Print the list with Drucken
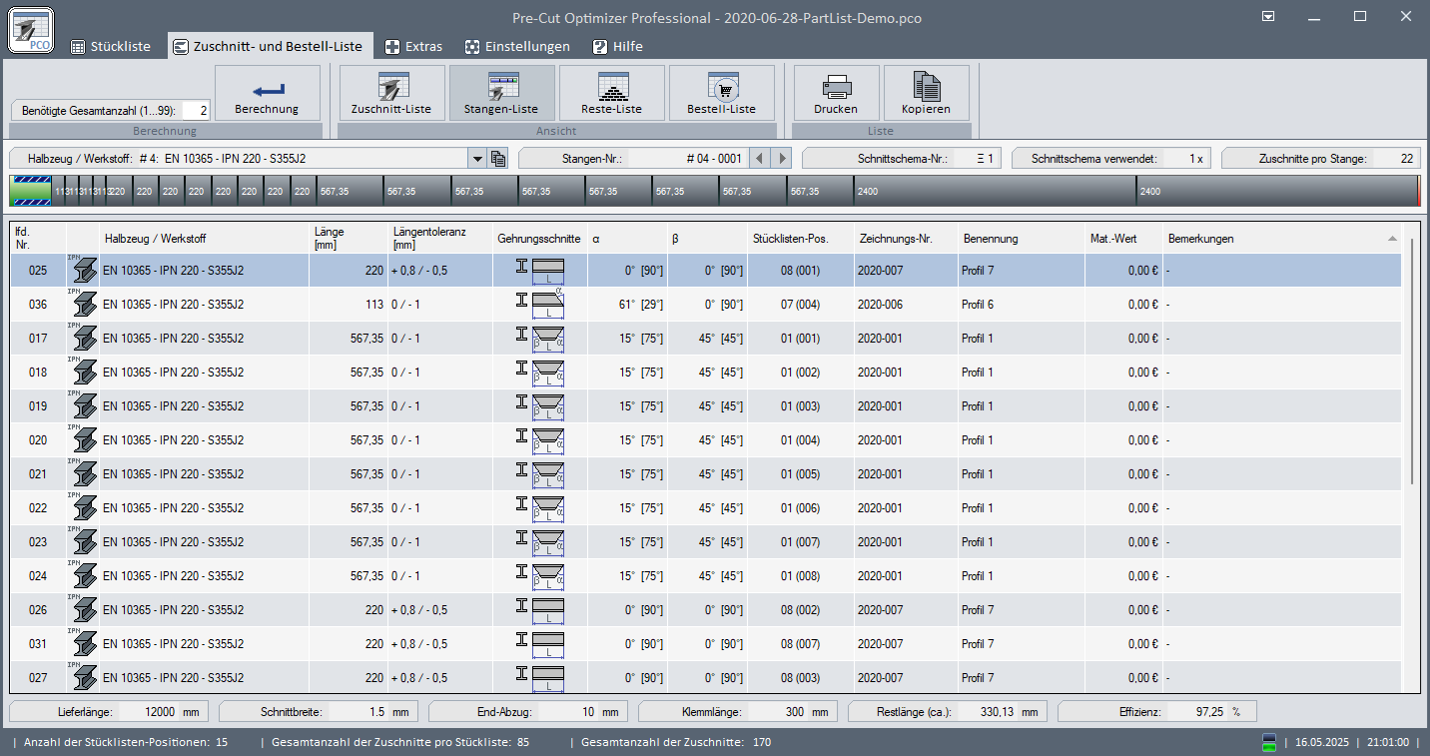 click(x=835, y=93)
